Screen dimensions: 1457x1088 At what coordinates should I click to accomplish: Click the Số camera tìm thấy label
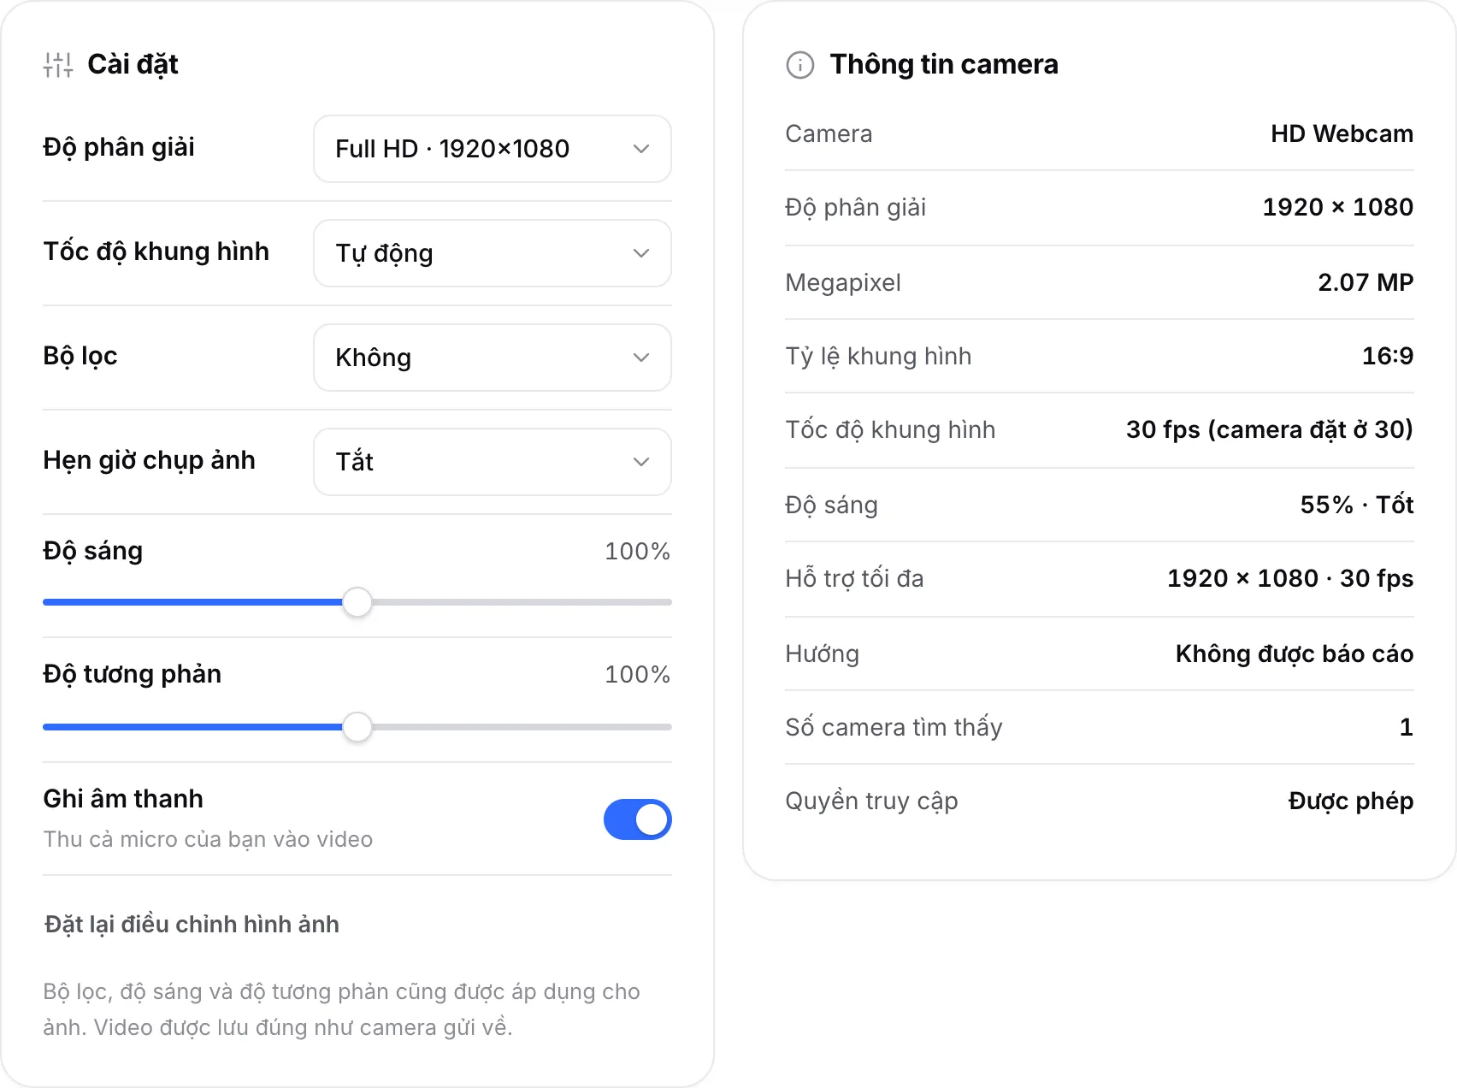pos(894,727)
